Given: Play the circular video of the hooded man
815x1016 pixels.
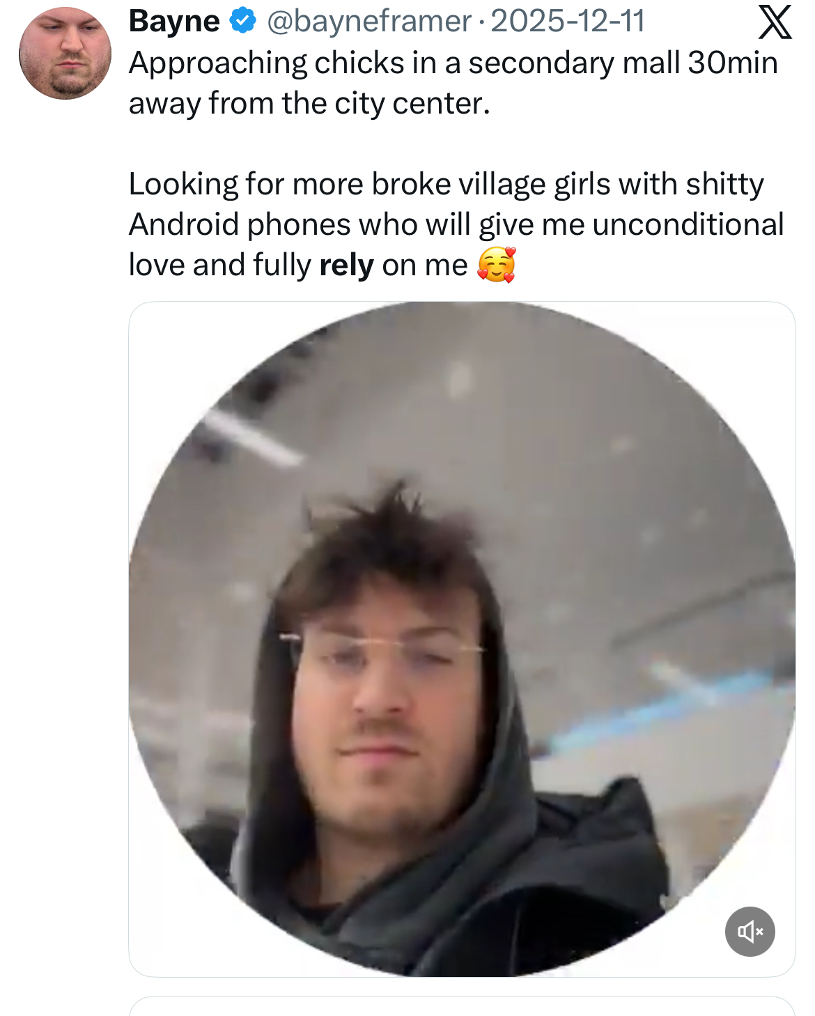Looking at the screenshot, I should [x=462, y=639].
